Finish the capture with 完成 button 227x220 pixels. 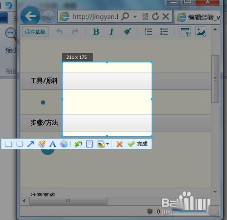coord(138,144)
